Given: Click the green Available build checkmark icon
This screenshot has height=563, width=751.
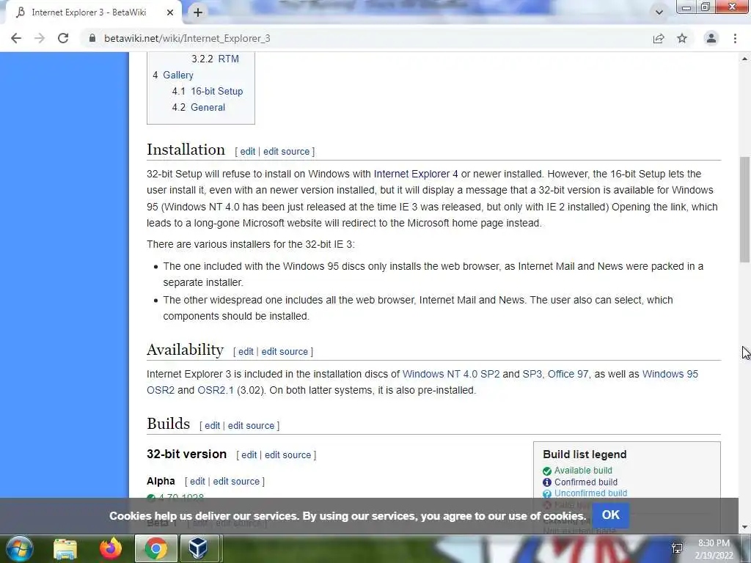Looking at the screenshot, I should pos(547,471).
